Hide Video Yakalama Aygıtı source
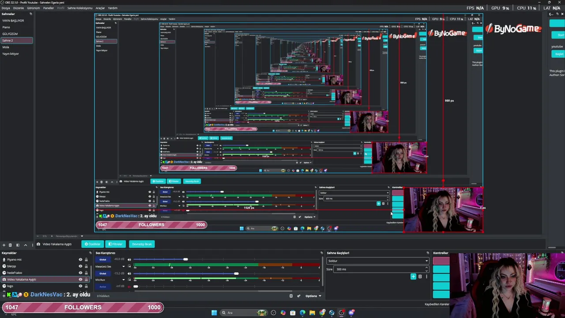The width and height of the screenshot is (565, 318). pyautogui.click(x=80, y=280)
